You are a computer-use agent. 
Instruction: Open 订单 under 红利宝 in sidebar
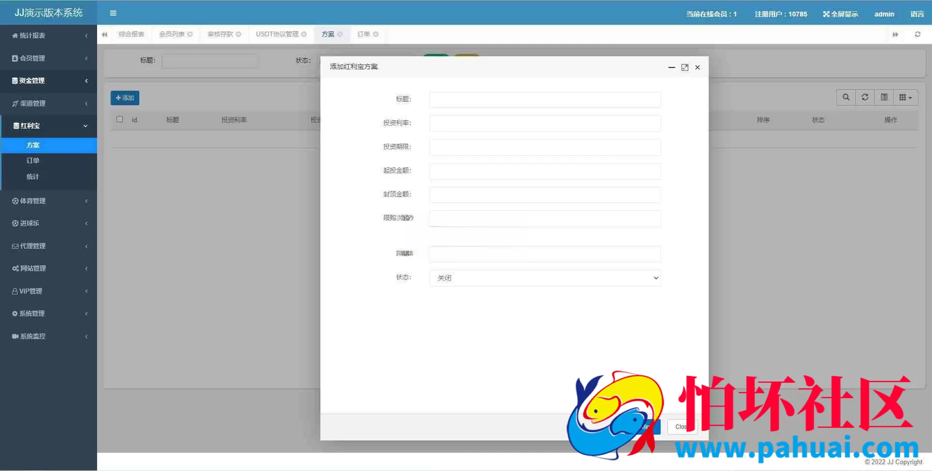[33, 161]
